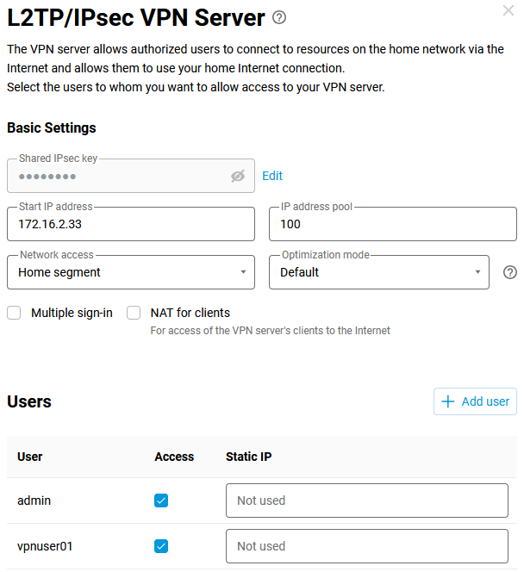Click the IP address pool field
The width and height of the screenshot is (524, 572).
393,224
